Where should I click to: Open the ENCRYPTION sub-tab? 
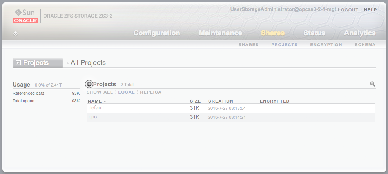(326, 45)
